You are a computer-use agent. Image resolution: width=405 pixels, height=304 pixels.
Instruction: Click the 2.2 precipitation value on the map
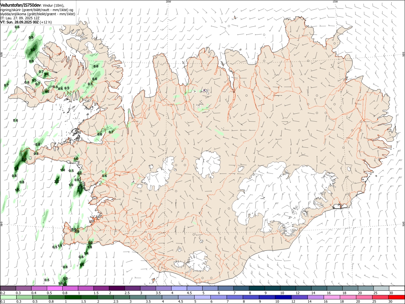[x=57, y=181]
